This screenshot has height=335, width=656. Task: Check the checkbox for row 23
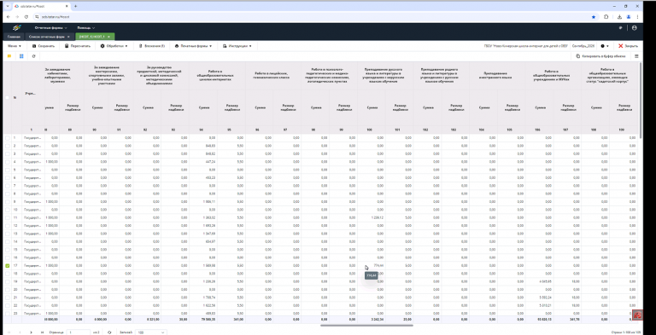pyautogui.click(x=7, y=313)
